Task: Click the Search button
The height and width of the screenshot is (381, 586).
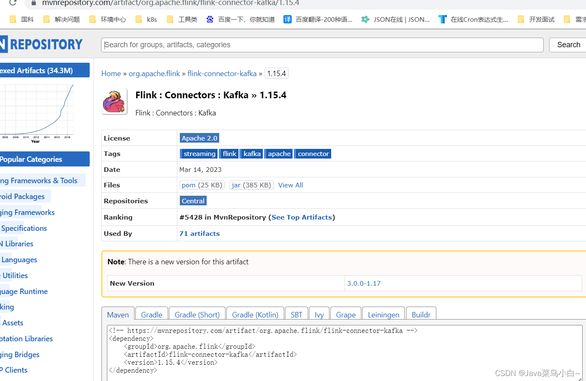Action: point(568,44)
